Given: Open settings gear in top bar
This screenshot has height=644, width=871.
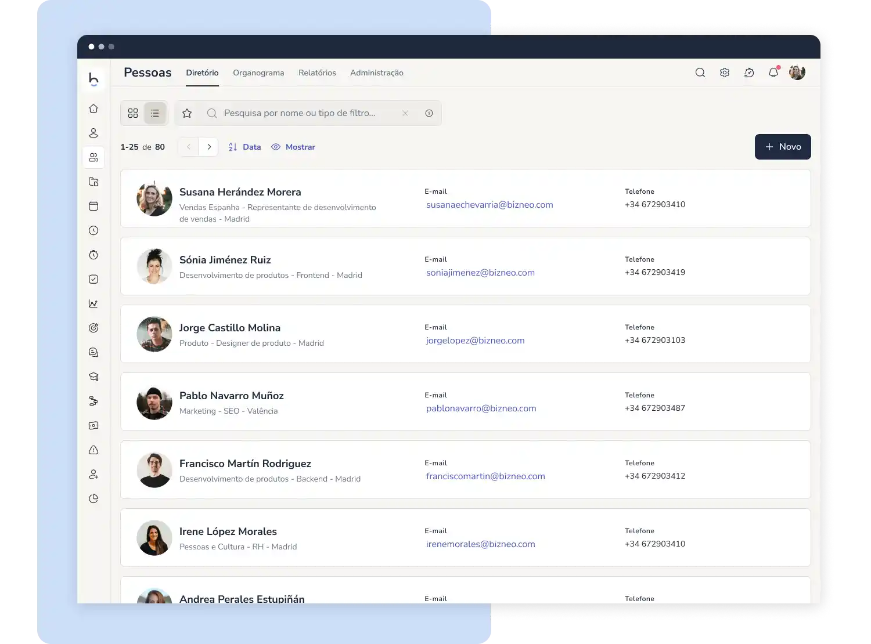Looking at the screenshot, I should click(725, 73).
